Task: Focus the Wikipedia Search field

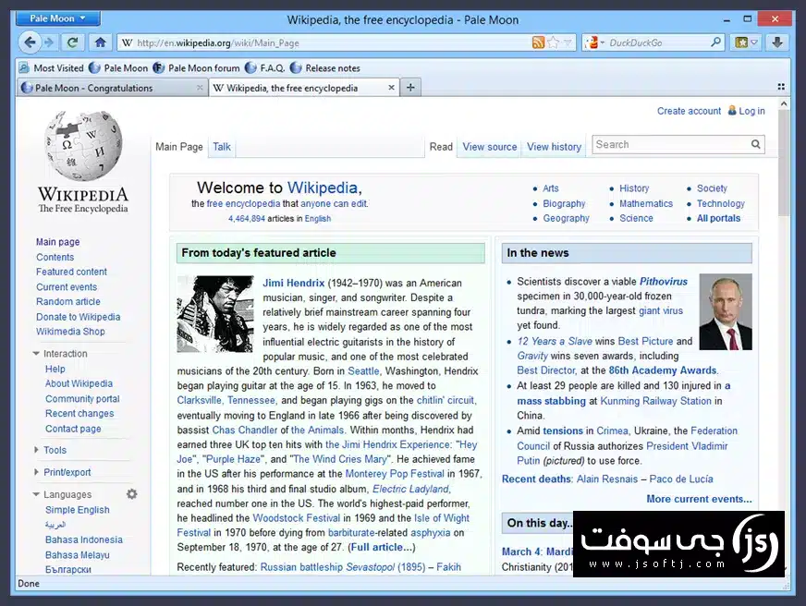Action: click(671, 145)
